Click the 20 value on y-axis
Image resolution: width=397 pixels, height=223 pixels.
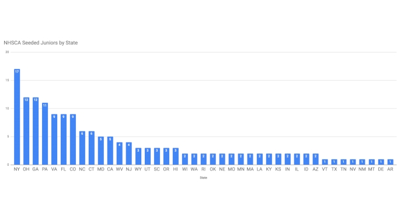pos(8,52)
